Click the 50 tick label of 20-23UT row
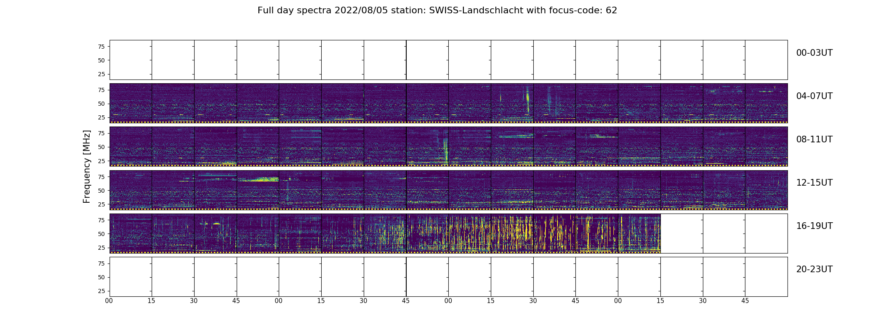 (101, 277)
